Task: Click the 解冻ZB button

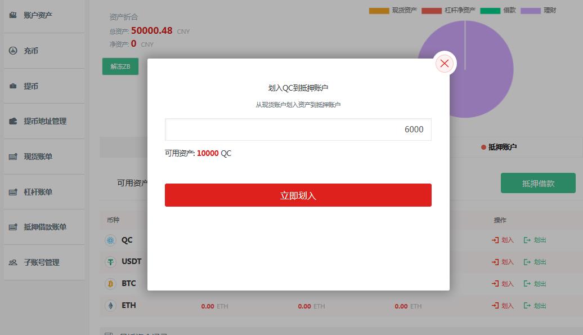Action: tap(120, 66)
